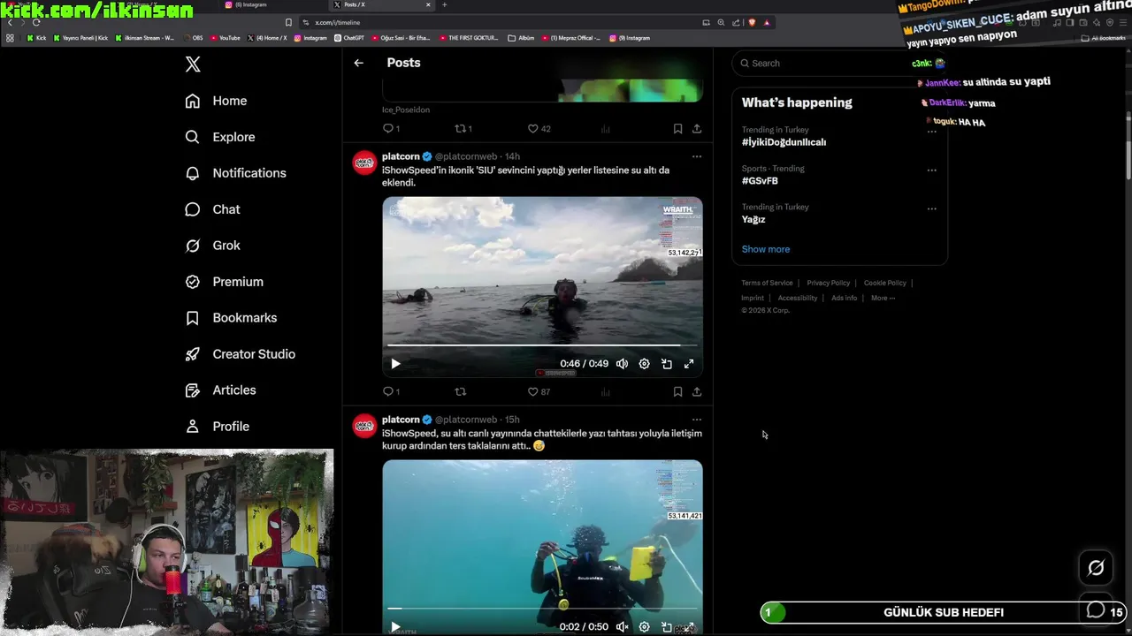Image resolution: width=1132 pixels, height=636 pixels.
Task: Reply to the Ice_Poseidon post
Action: coord(391,128)
